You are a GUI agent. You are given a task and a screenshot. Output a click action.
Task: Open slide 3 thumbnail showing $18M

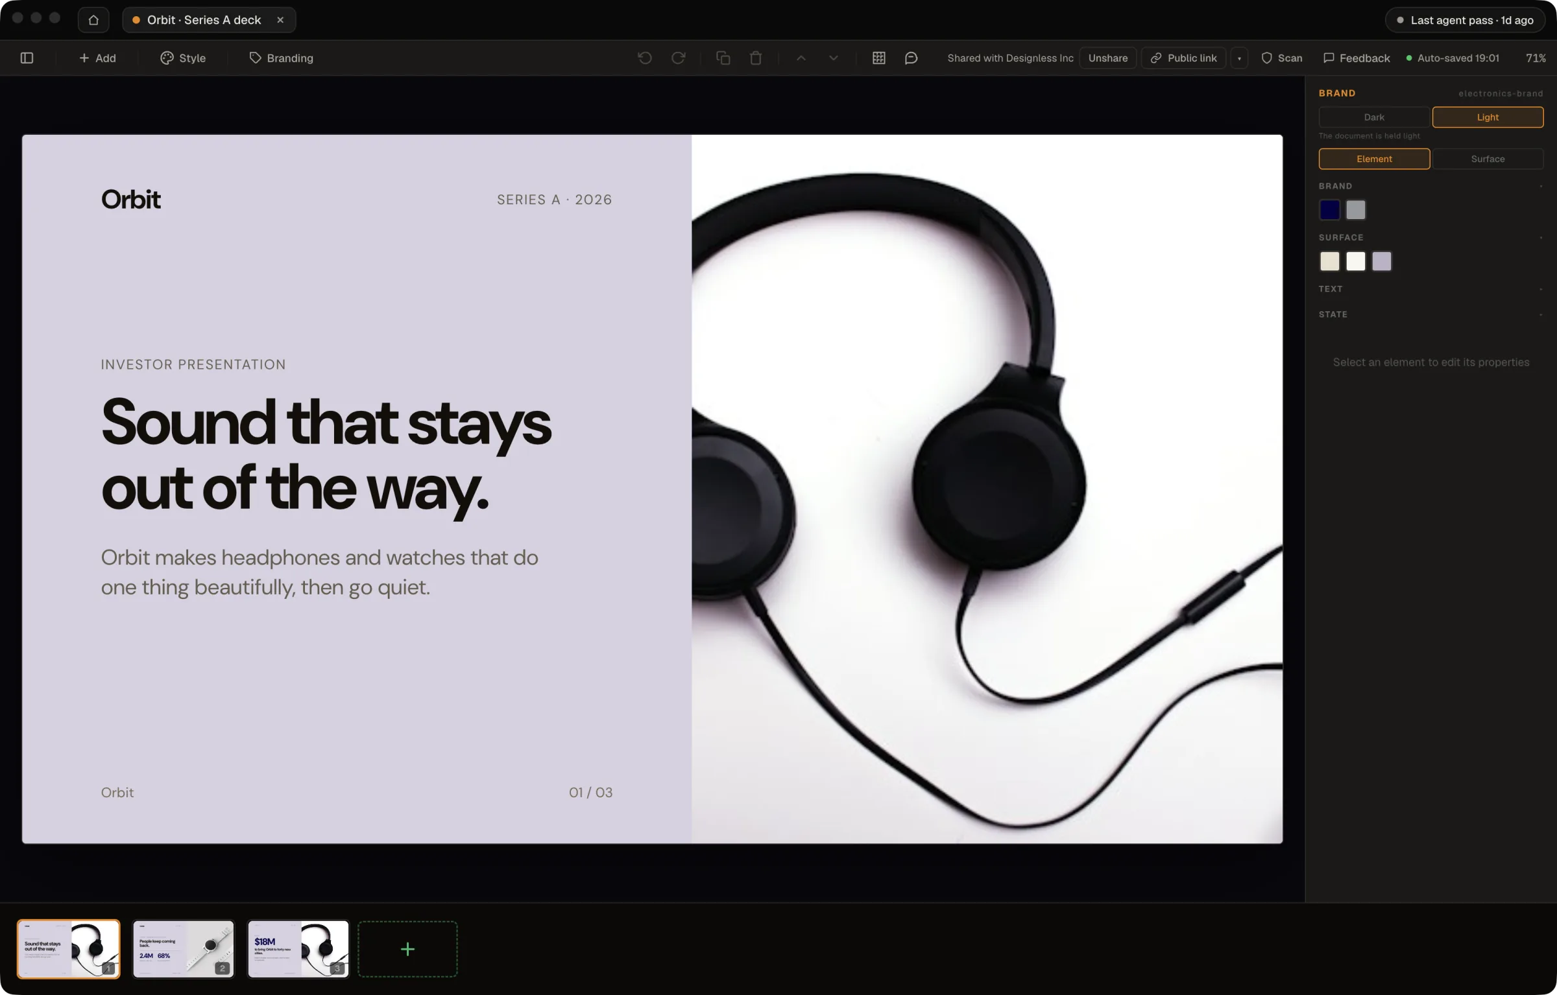pos(298,949)
